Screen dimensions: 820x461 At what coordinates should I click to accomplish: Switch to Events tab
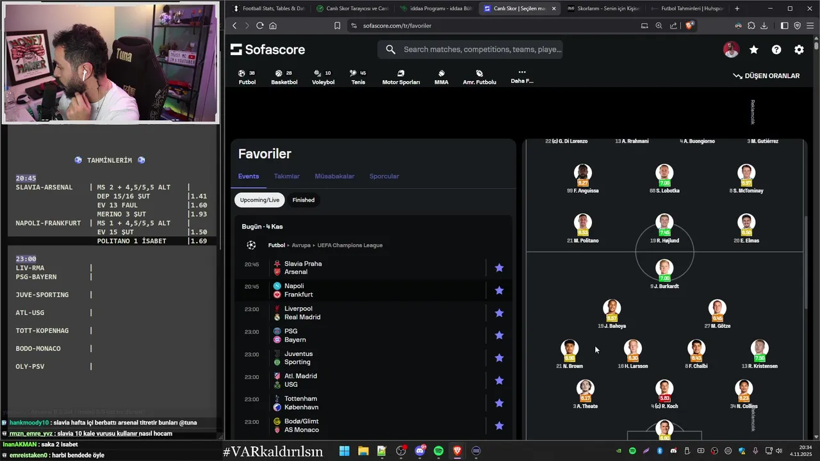[249, 176]
